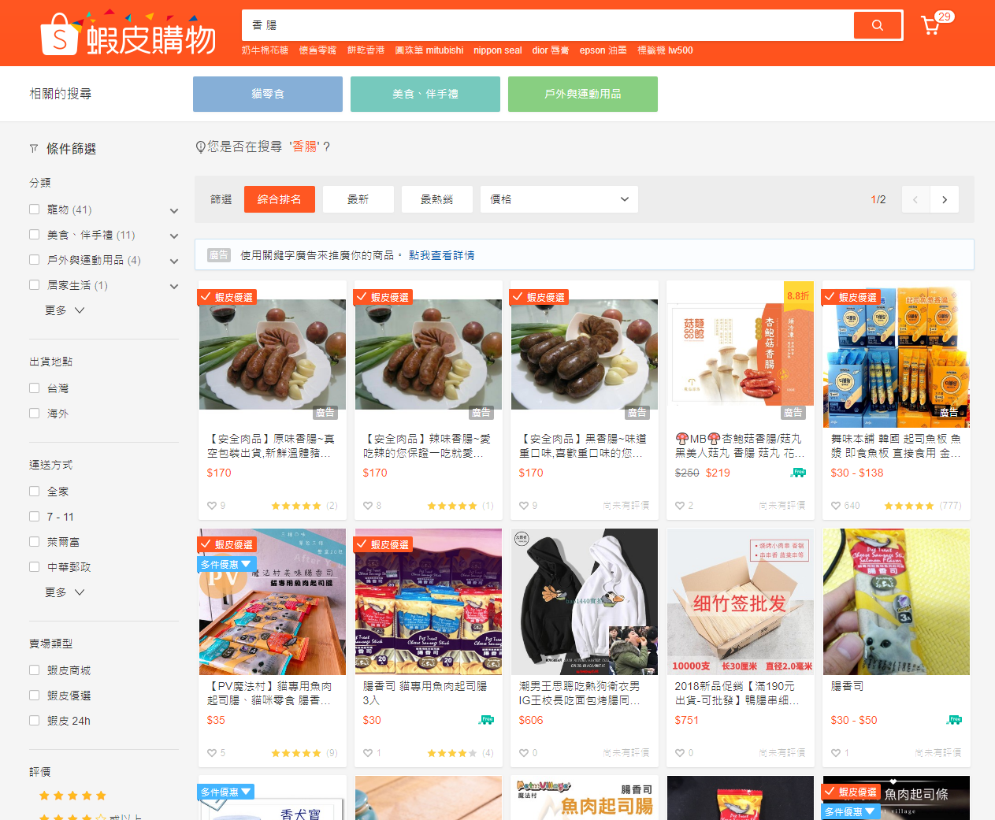Click the 5-star rating on 舞味本舖 product

click(908, 506)
